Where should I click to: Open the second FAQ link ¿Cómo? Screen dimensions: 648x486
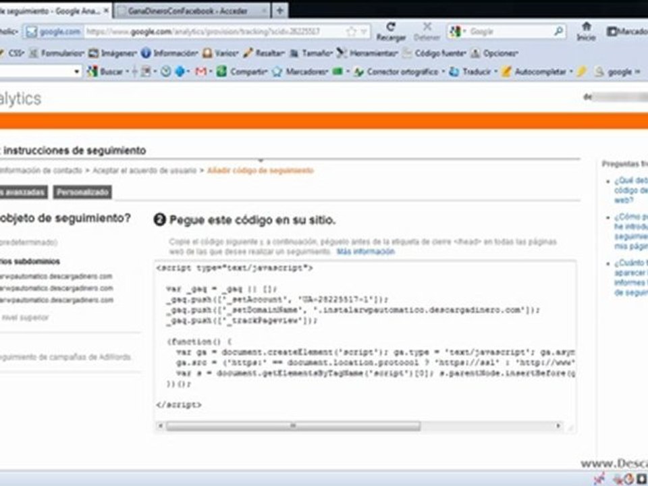tap(630, 232)
